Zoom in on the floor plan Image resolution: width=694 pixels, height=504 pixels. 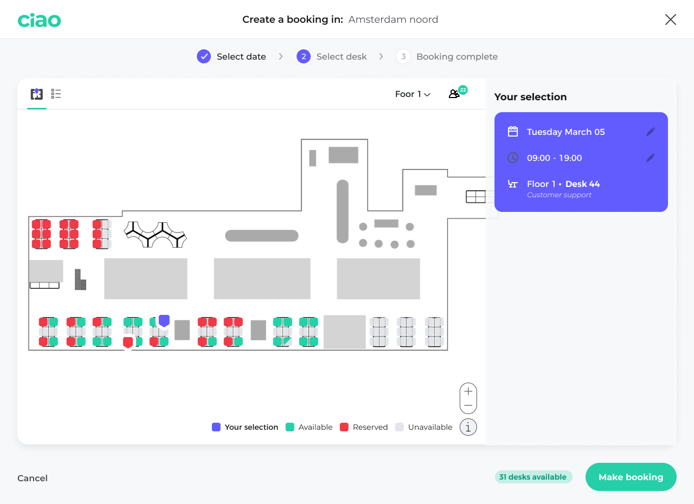click(x=468, y=390)
